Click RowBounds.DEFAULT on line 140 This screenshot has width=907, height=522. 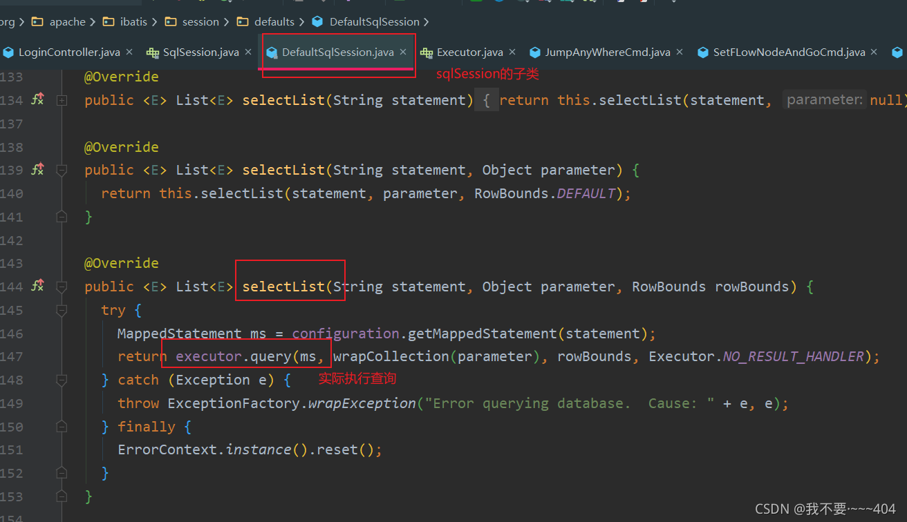pyautogui.click(x=545, y=193)
